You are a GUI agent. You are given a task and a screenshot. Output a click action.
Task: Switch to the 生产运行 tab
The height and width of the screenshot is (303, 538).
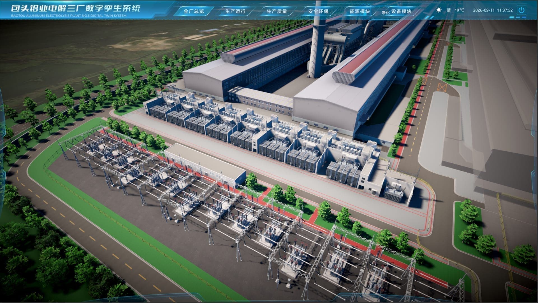tap(235, 11)
